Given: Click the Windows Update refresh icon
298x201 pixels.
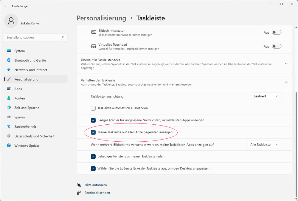Looking at the screenshot, I should click(x=9, y=146).
